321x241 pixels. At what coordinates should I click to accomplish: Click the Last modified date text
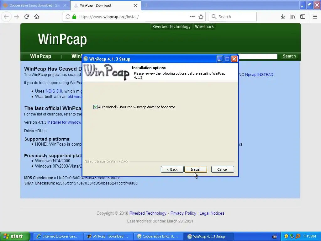pyautogui.click(x=160, y=221)
